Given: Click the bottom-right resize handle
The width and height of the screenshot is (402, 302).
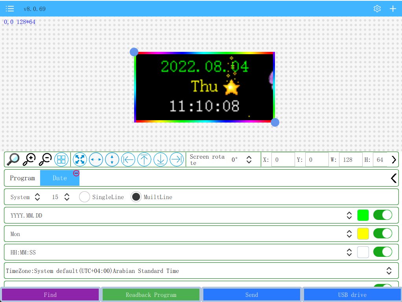Looking at the screenshot, I should [x=275, y=123].
